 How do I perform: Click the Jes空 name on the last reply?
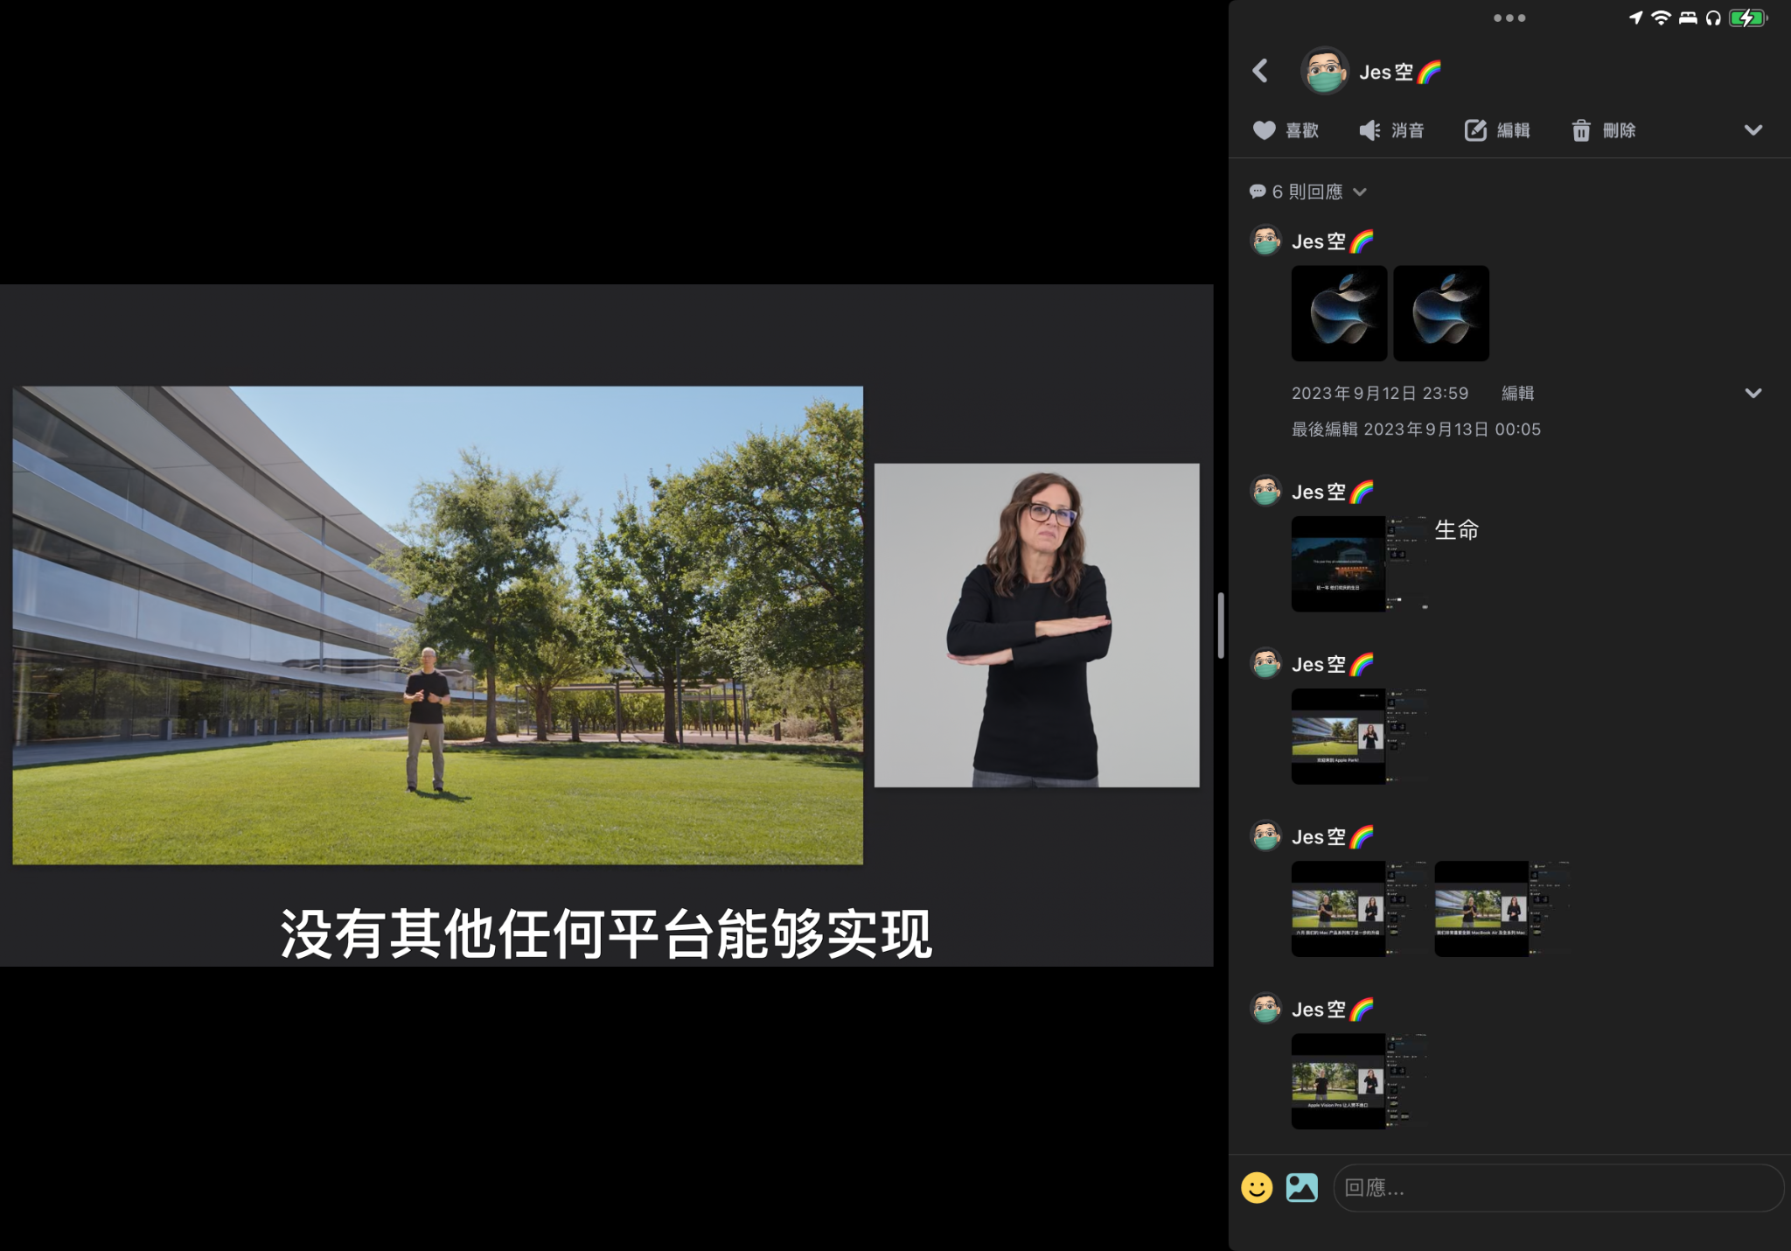(x=1332, y=1010)
